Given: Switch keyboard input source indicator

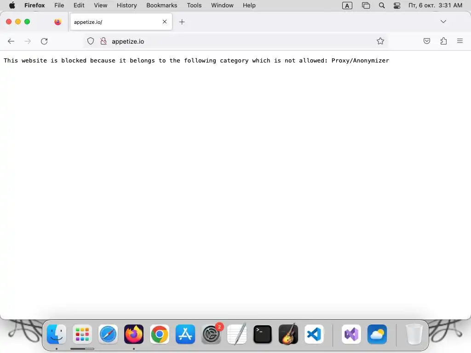Looking at the screenshot, I should [347, 6].
